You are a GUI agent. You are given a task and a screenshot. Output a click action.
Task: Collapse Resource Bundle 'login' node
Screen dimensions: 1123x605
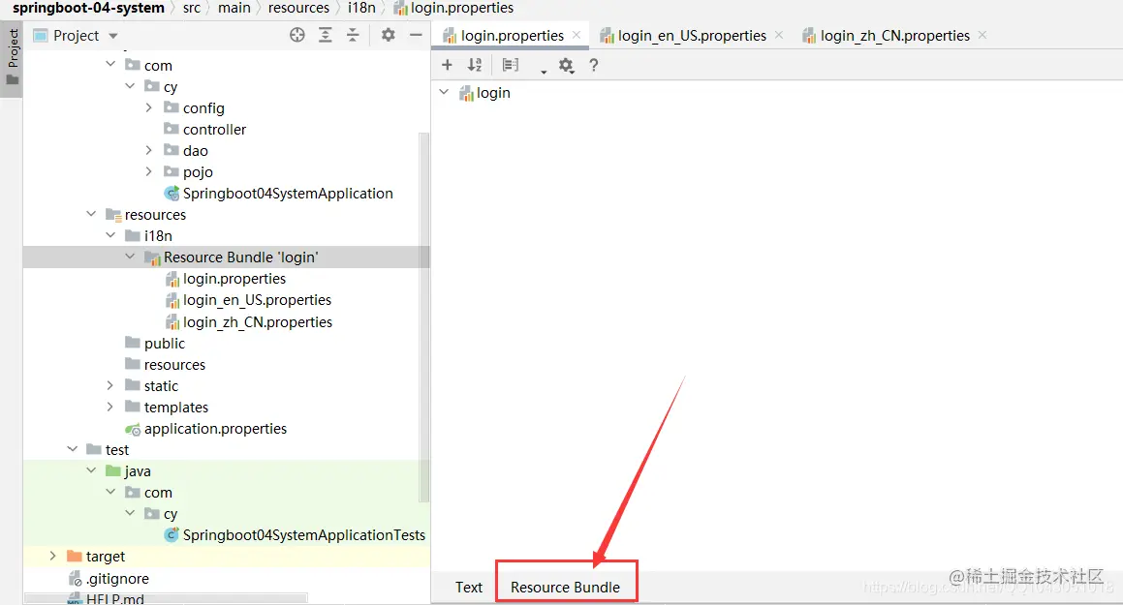130,256
